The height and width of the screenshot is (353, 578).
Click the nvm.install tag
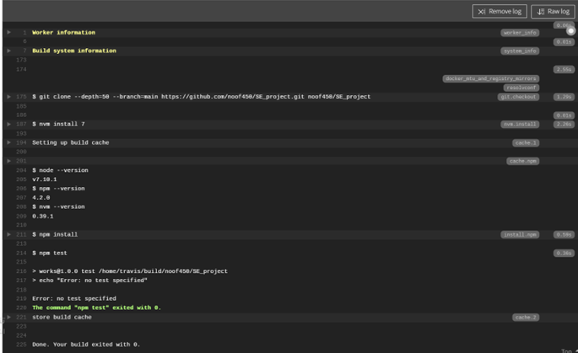(x=520, y=124)
